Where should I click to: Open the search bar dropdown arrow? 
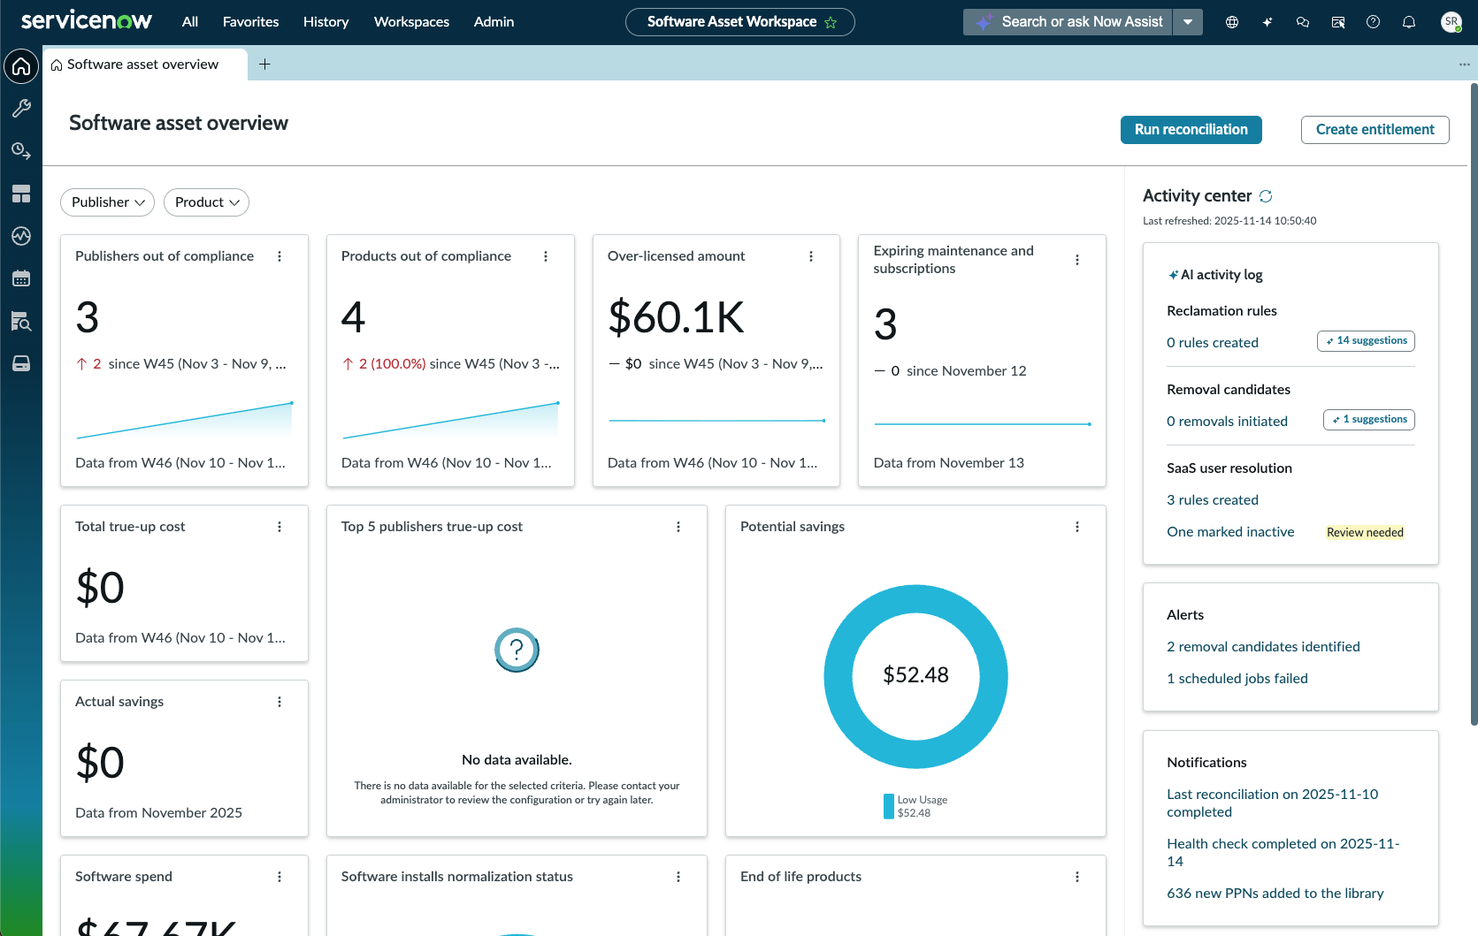pos(1188,22)
